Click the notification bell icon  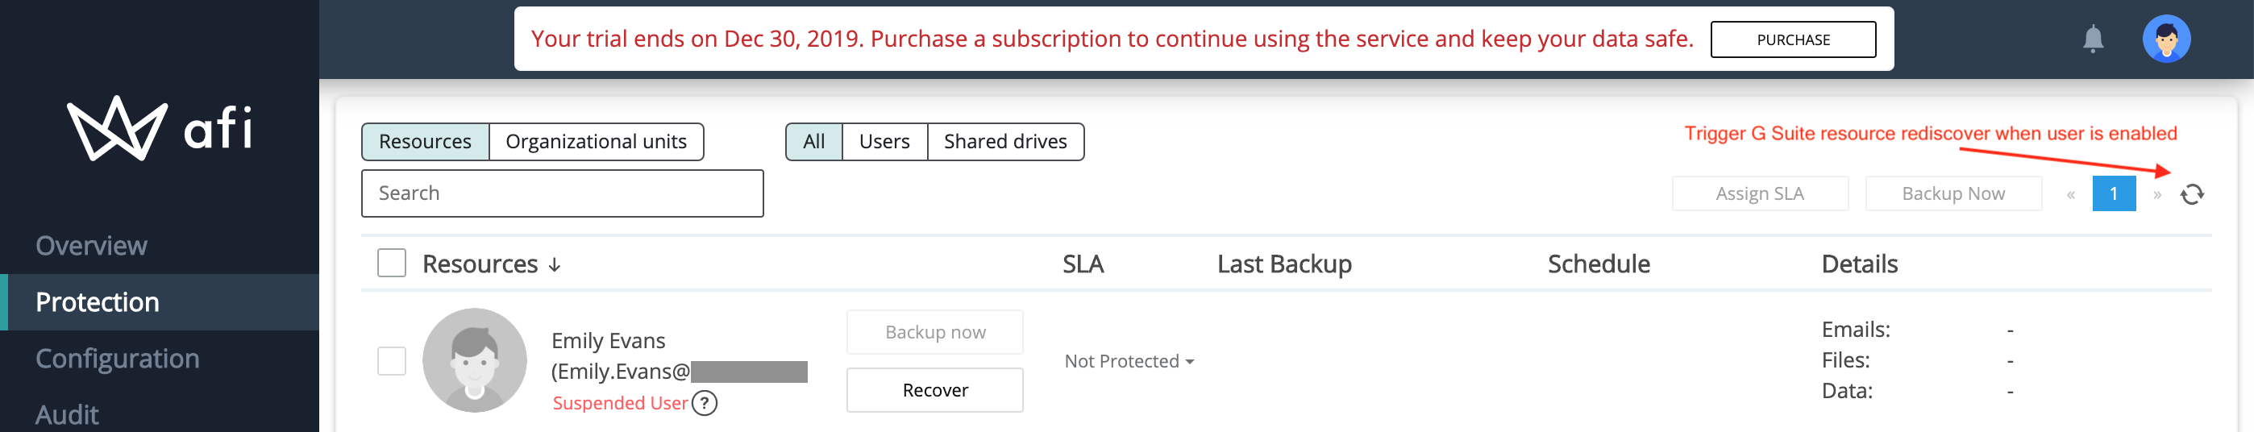pos(2093,39)
